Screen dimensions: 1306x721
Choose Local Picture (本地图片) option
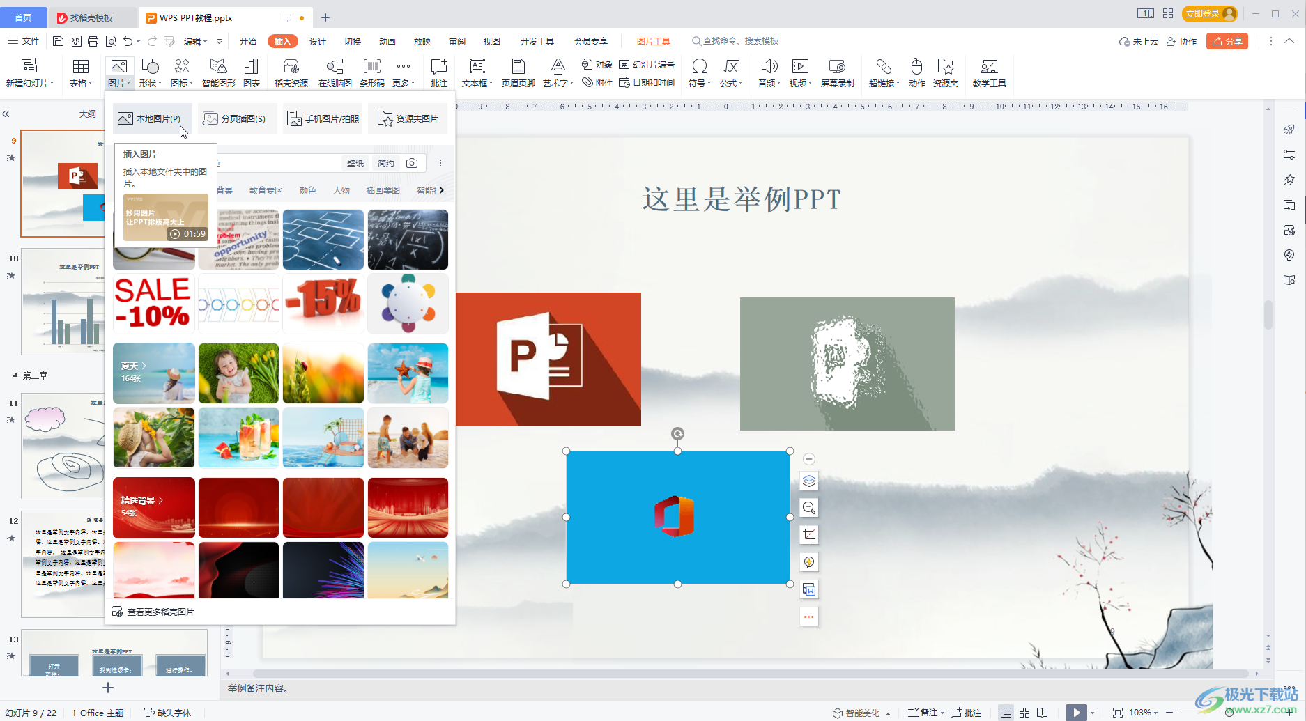(x=151, y=118)
